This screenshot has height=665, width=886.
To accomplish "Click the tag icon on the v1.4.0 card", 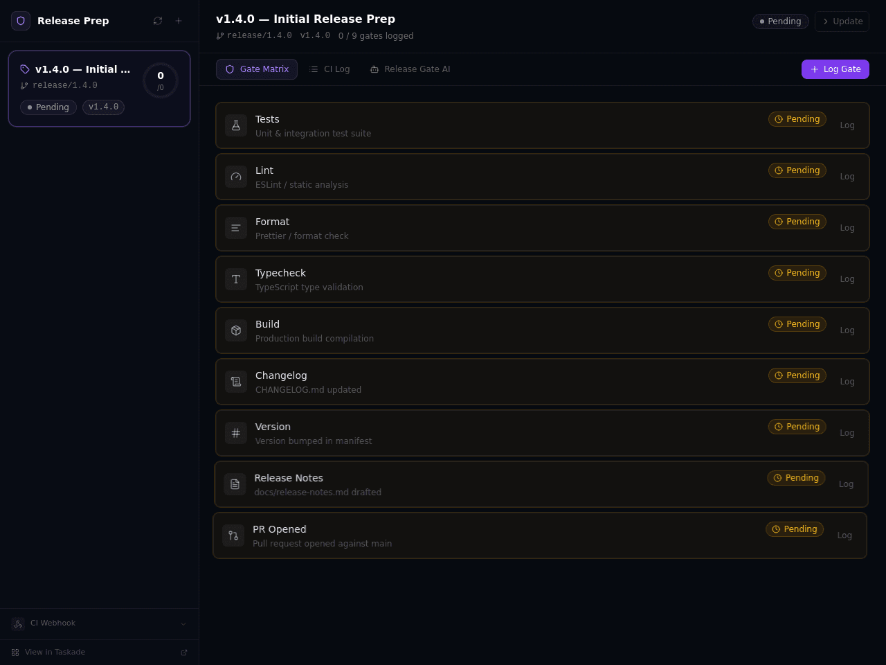I will [x=25, y=69].
